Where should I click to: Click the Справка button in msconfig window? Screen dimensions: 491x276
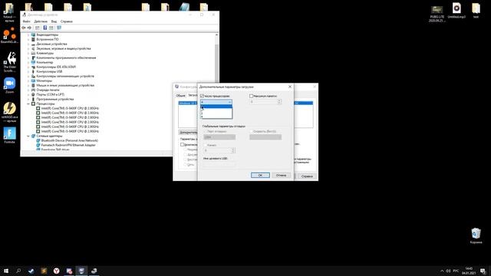(307, 176)
